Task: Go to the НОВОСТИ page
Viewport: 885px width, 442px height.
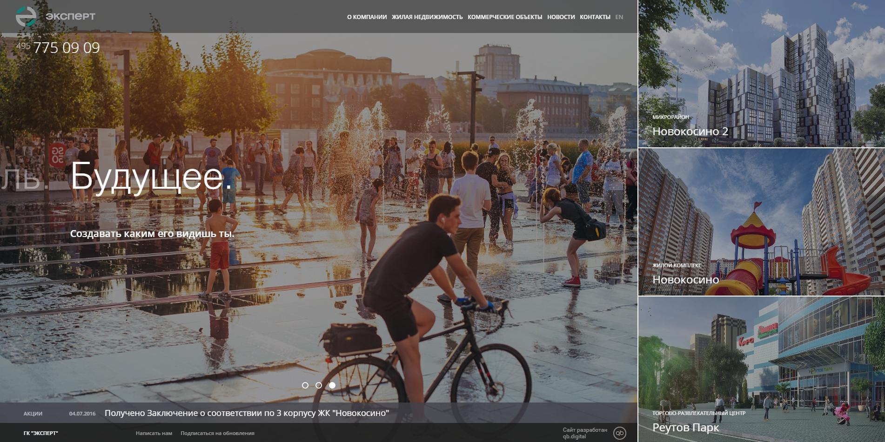Action: click(x=561, y=17)
